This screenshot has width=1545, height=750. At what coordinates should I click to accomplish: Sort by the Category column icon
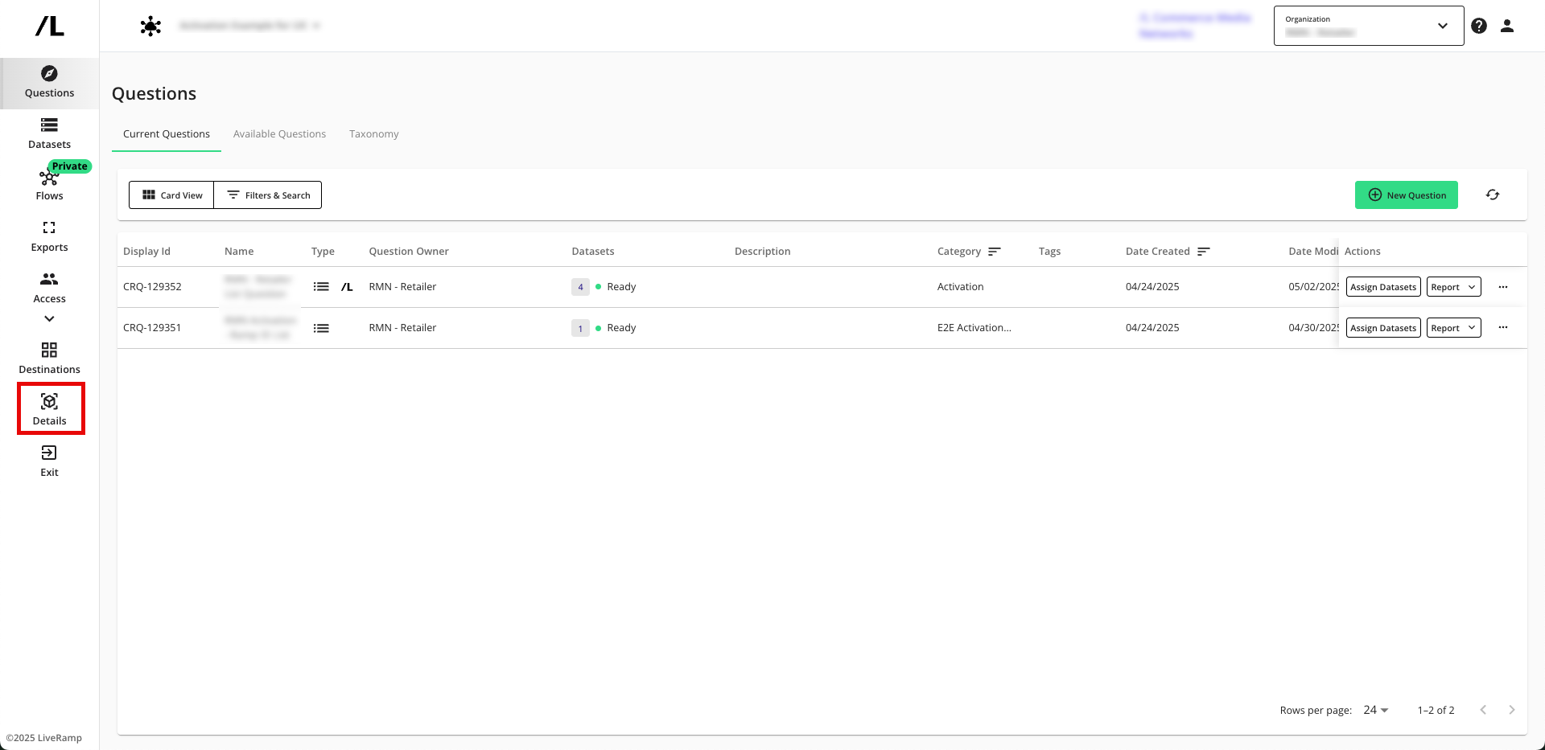[995, 252]
